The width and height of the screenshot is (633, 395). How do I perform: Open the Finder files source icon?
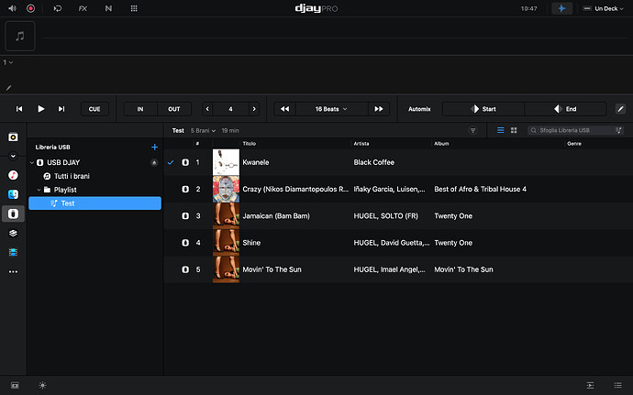13,194
